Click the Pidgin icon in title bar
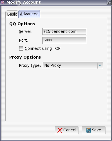The image size is (112, 141). pos(3,2)
